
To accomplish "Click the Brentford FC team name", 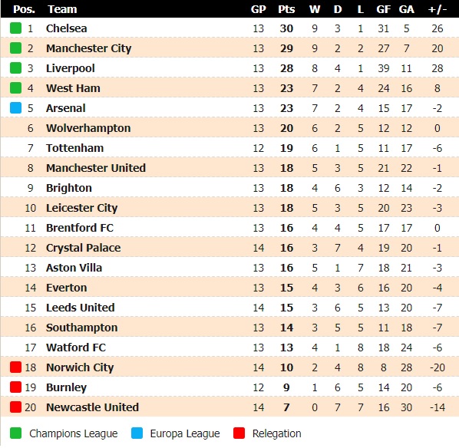I will (x=80, y=228).
